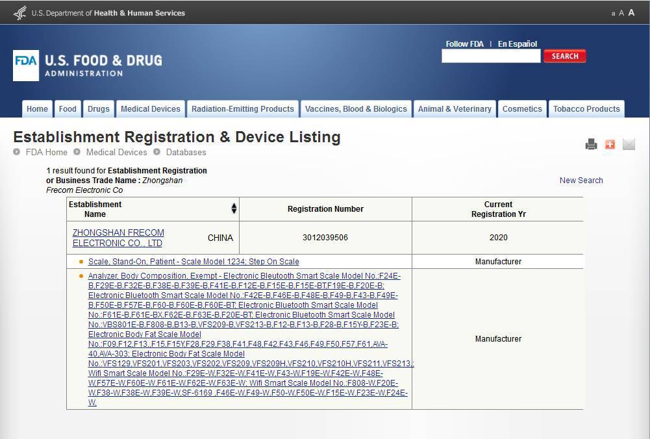
Task: Open Scale, Stand-On, Patient listing link
Action: [194, 262]
